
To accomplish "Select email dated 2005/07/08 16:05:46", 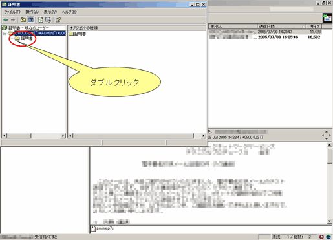I will (x=265, y=37).
